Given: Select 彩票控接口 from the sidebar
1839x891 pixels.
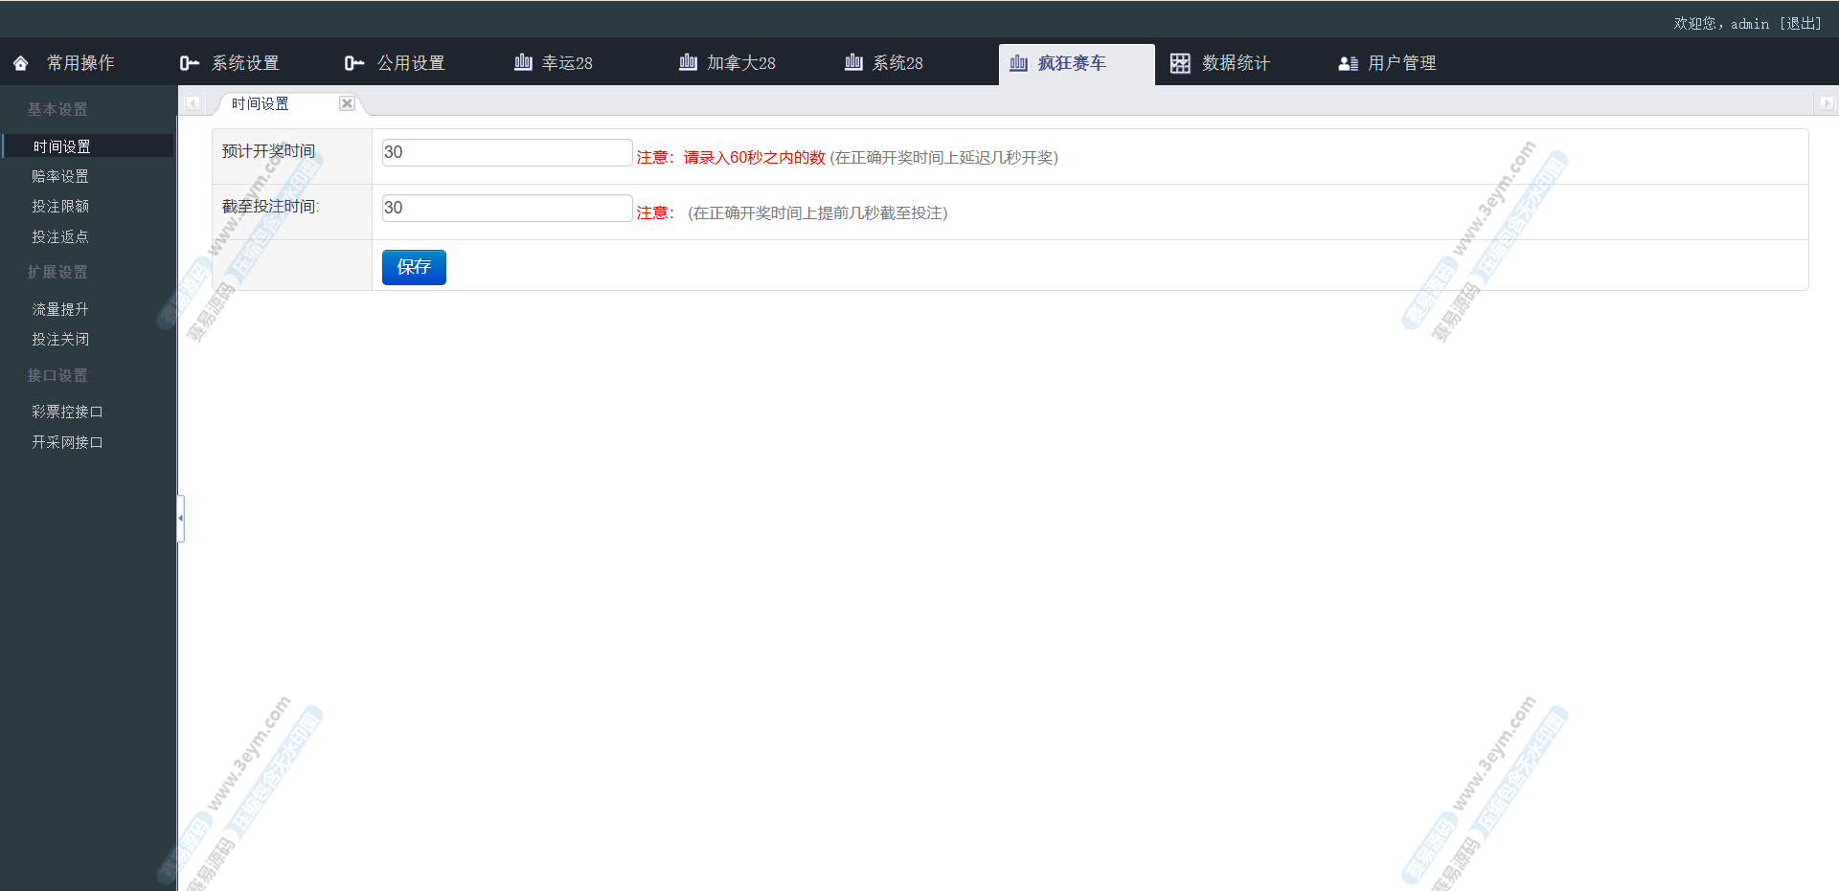Looking at the screenshot, I should pyautogui.click(x=67, y=412).
